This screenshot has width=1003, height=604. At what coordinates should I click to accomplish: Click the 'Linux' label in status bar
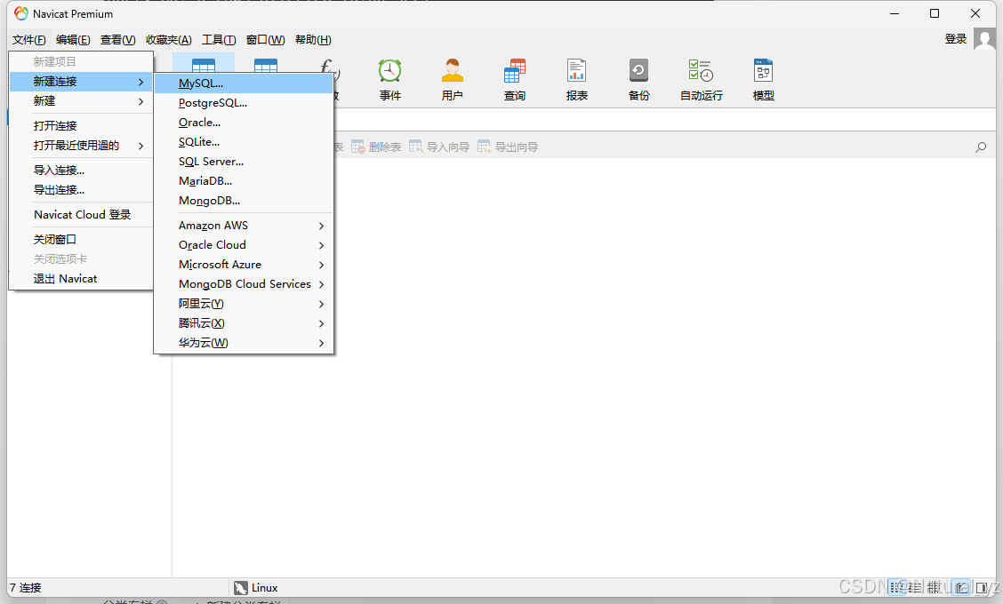pos(264,588)
